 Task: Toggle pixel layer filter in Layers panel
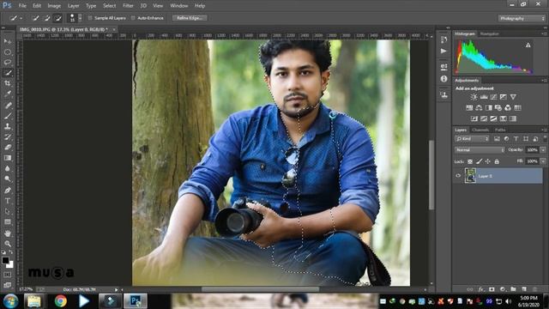coord(497,139)
